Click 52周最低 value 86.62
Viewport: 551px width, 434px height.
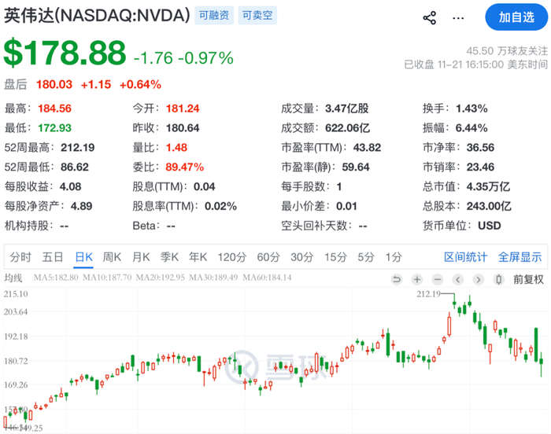[75, 167]
